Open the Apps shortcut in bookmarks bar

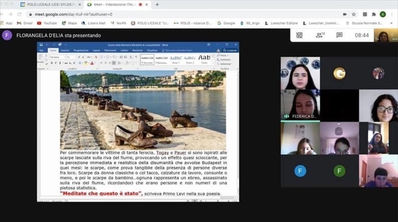click(7, 23)
